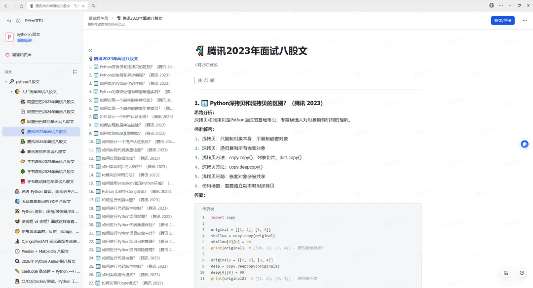Viewport: 533px width, 288px height.
Task: Jump to outline item 16 Python 3.8的f-string调试
Action: click(130, 191)
